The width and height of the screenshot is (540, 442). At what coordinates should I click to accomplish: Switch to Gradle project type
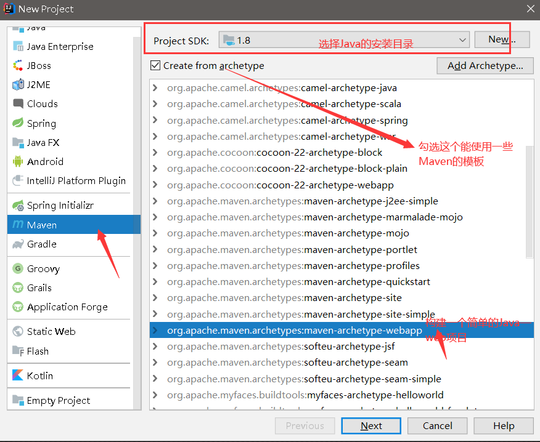click(x=70, y=244)
